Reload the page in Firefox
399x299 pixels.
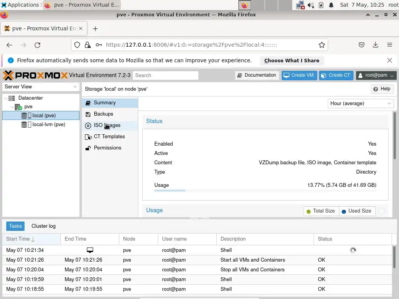[x=37, y=45]
